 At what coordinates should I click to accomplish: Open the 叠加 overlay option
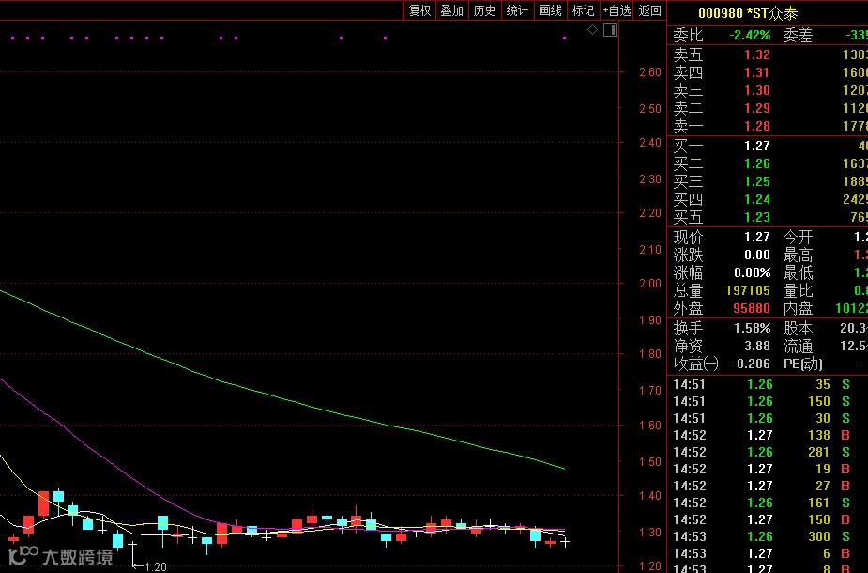point(451,10)
